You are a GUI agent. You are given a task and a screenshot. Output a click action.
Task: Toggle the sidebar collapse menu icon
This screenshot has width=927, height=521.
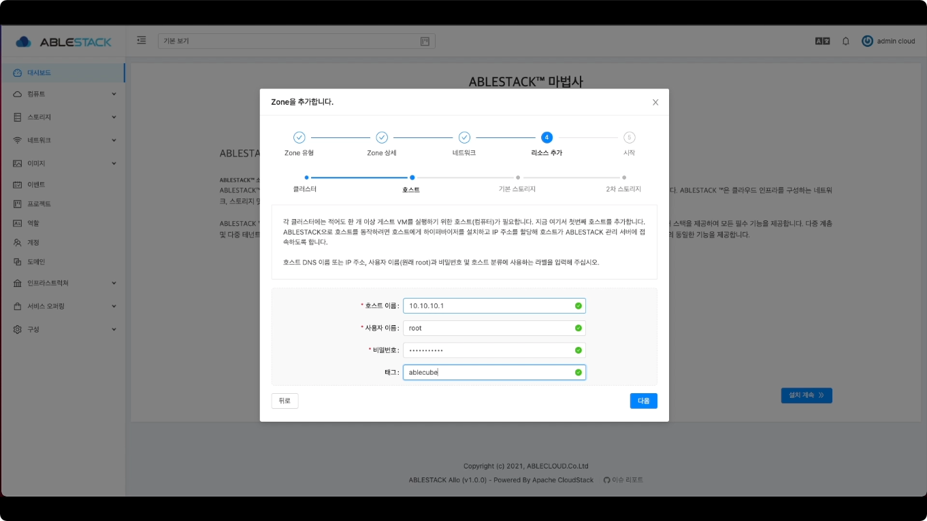pyautogui.click(x=142, y=40)
